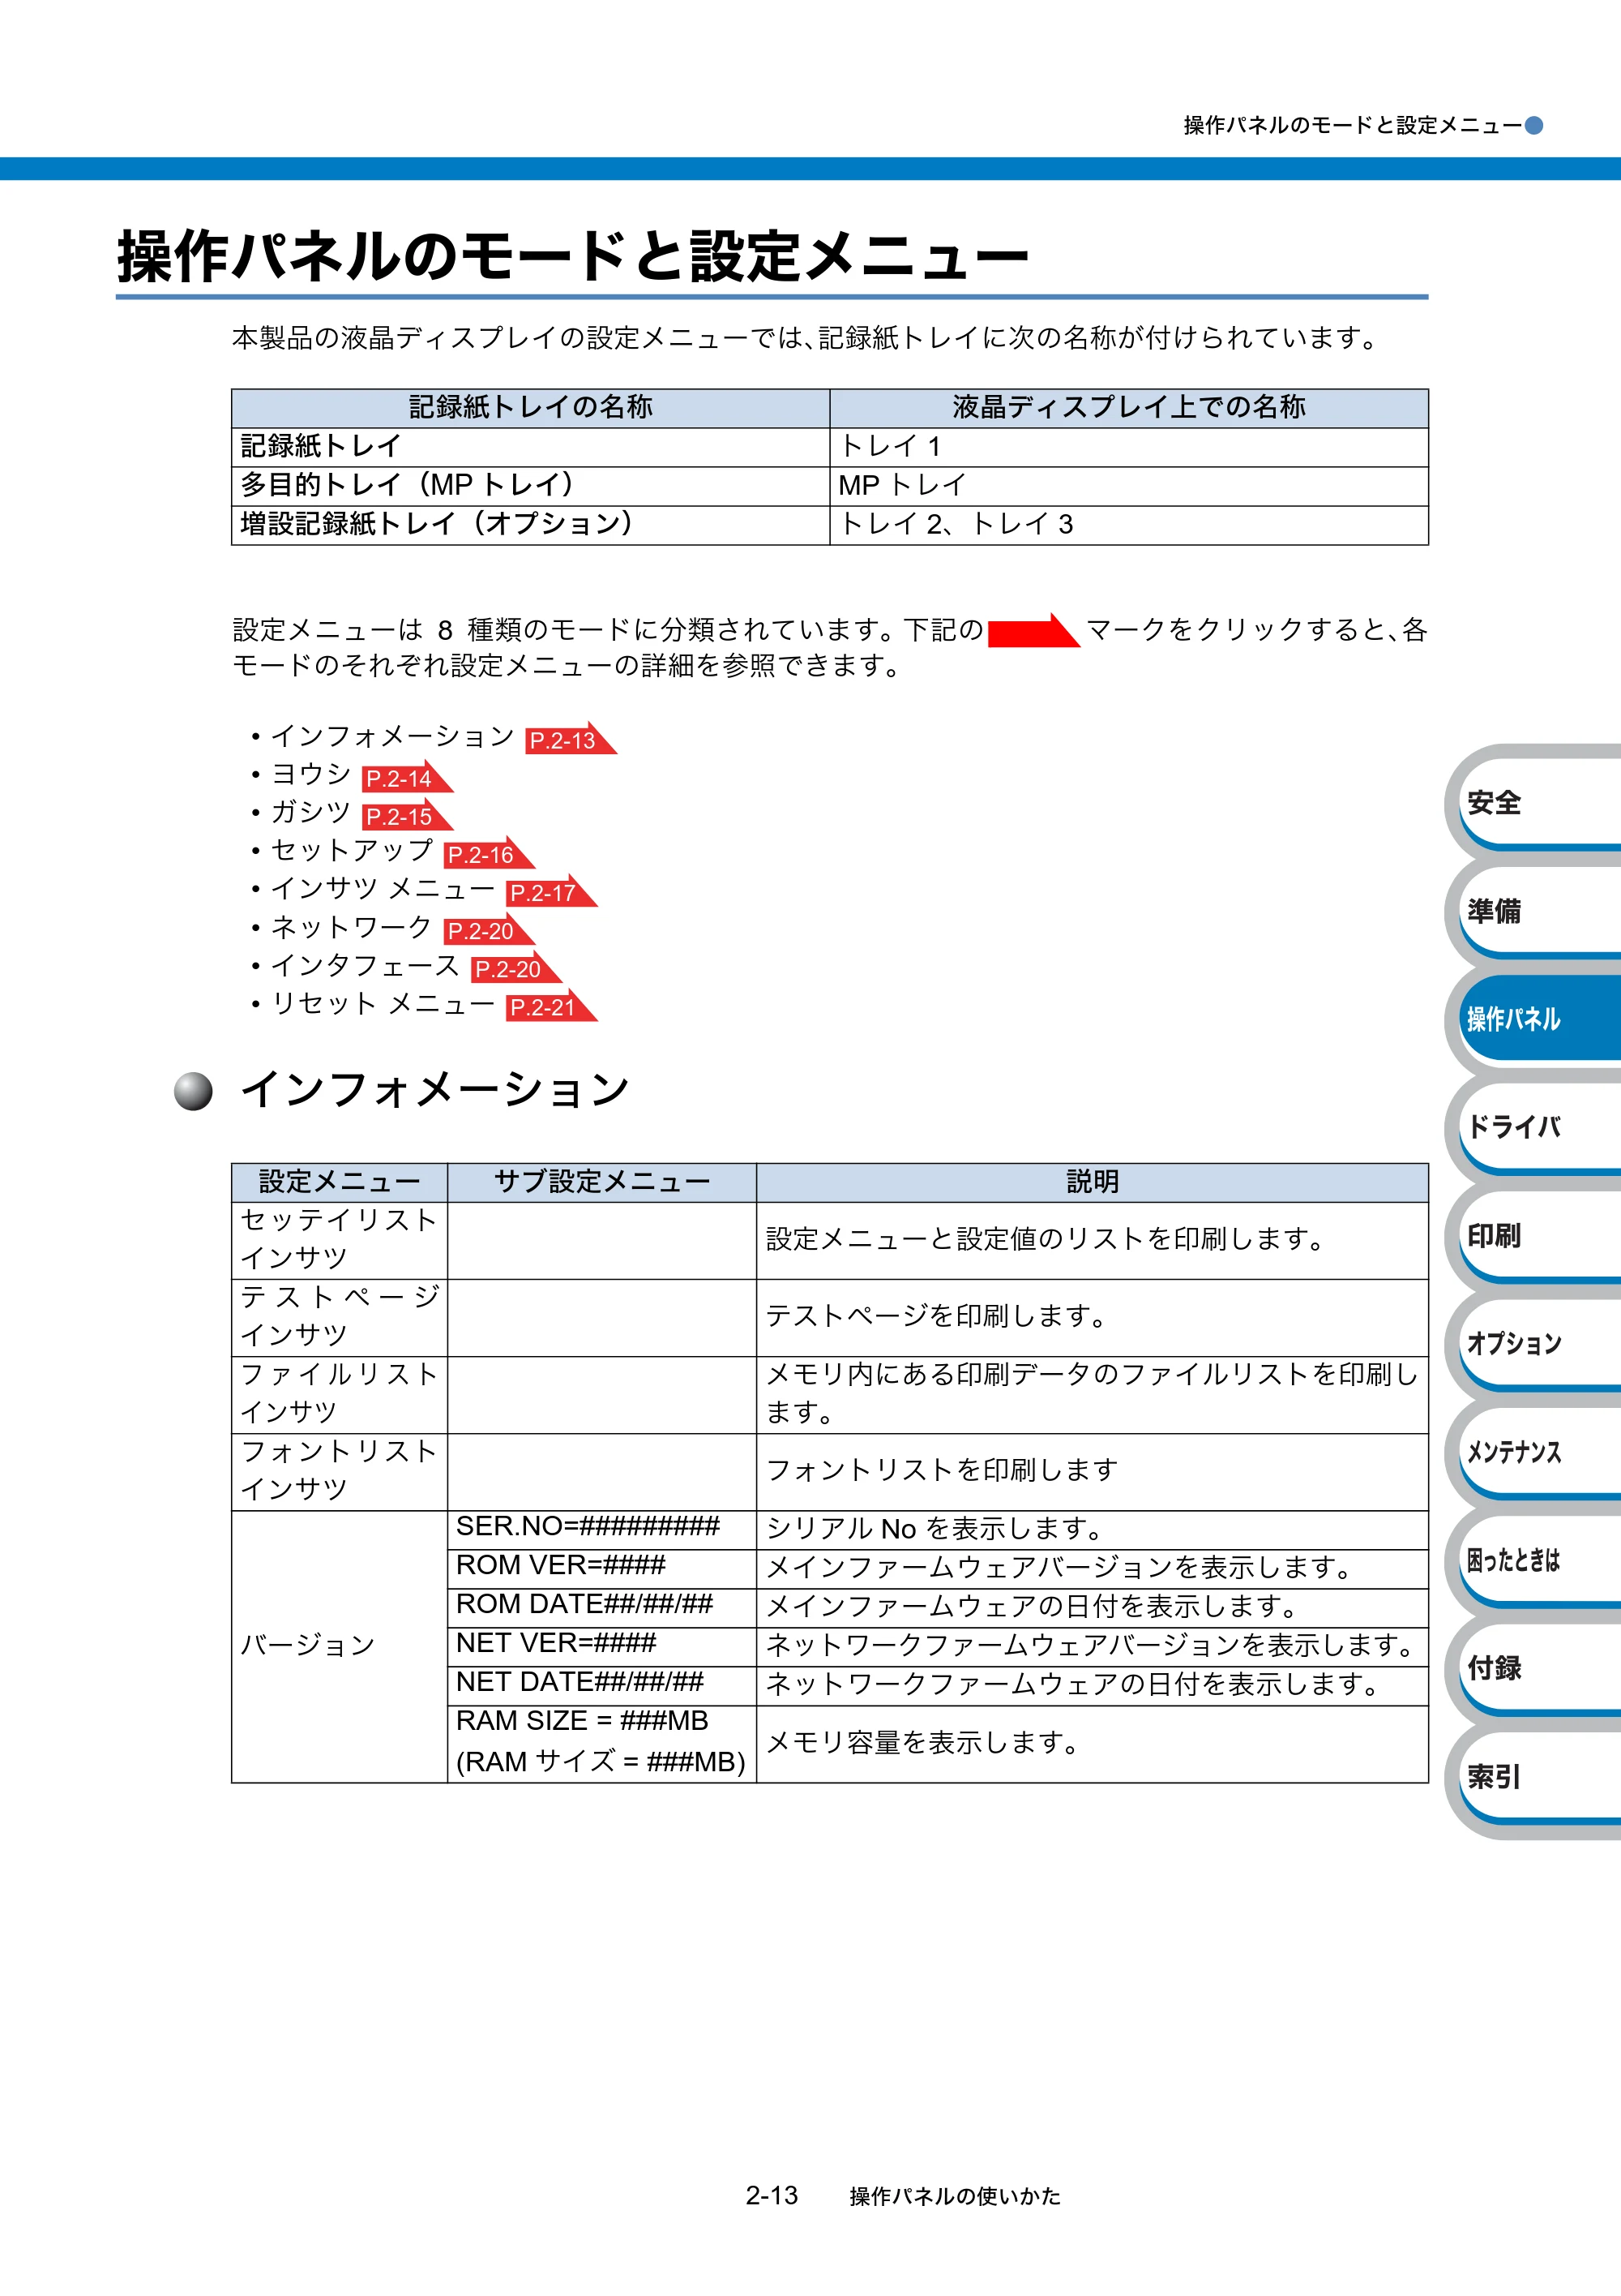The width and height of the screenshot is (1621, 2296).
Task: Select the フォントリスト インサツ cell
Action: [x=340, y=1472]
